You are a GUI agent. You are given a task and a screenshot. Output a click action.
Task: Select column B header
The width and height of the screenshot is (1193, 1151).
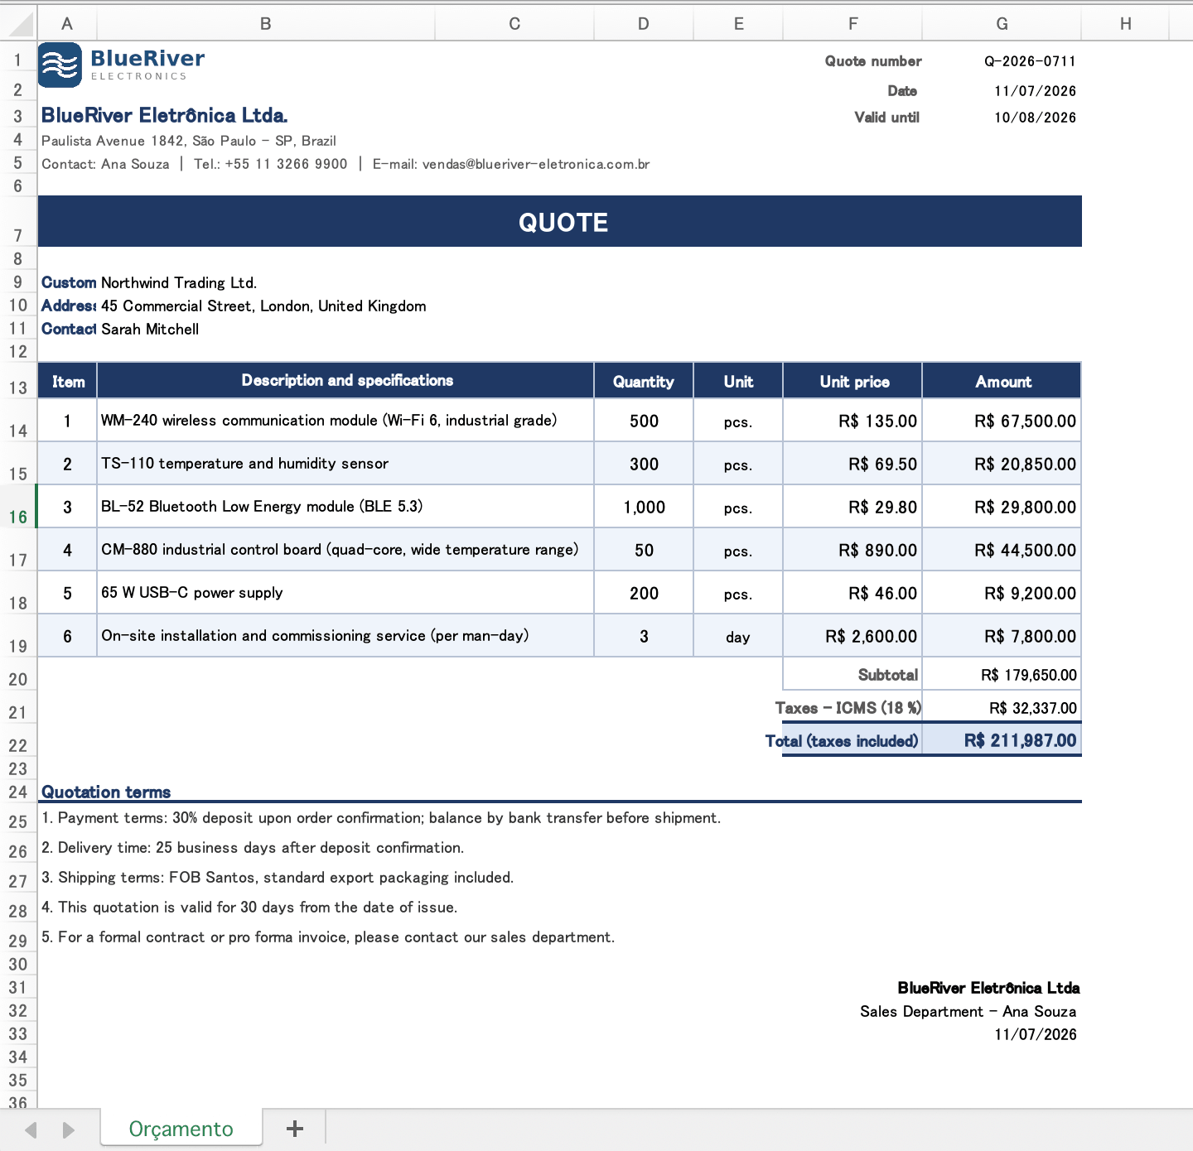pyautogui.click(x=265, y=24)
